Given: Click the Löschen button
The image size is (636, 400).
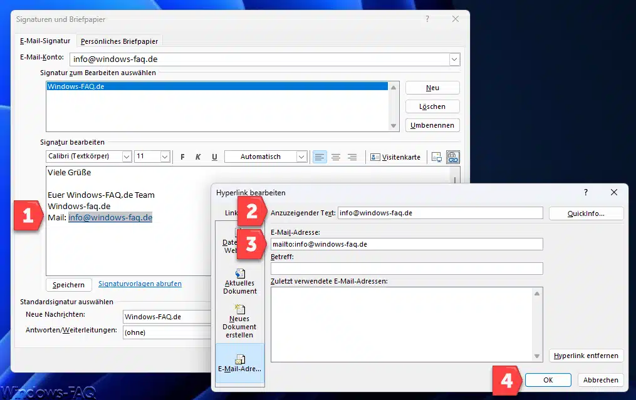Looking at the screenshot, I should [432, 106].
